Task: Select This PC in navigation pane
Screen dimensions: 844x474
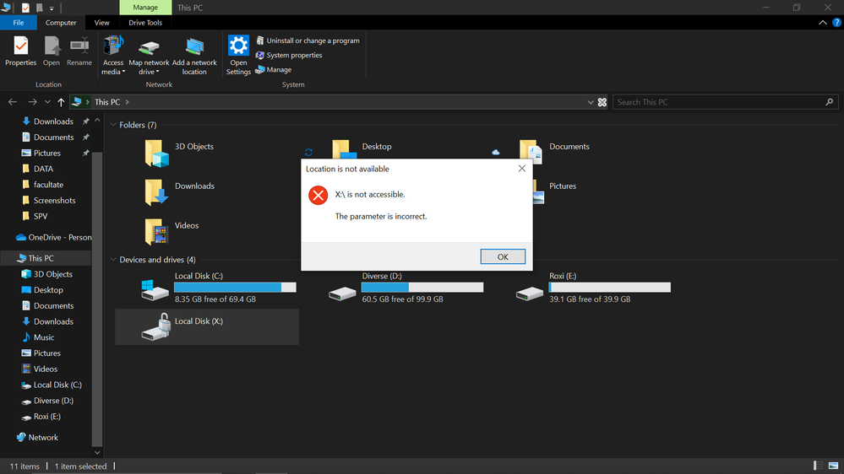Action: pyautogui.click(x=41, y=258)
